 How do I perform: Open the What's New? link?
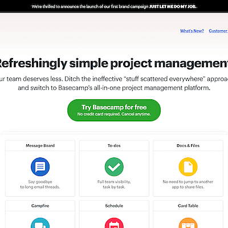click(x=192, y=31)
